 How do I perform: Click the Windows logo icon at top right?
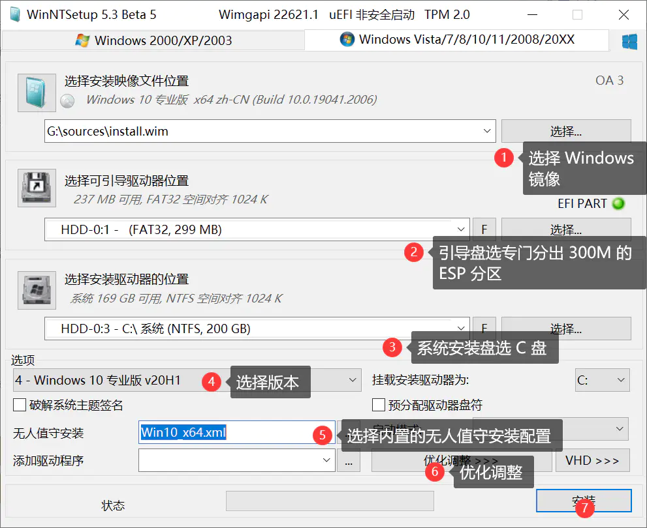[x=629, y=42]
